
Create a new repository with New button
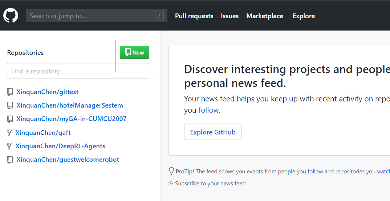(135, 52)
